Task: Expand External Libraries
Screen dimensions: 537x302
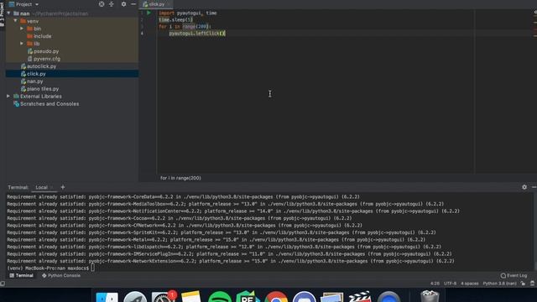Action: [x=8, y=96]
